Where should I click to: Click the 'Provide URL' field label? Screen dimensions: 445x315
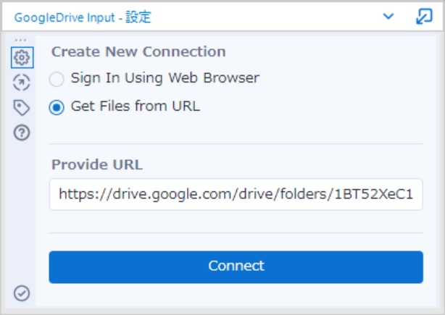pos(97,164)
